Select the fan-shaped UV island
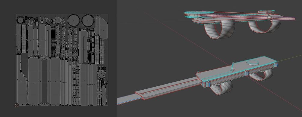The image size is (302, 117). [x=101, y=75]
